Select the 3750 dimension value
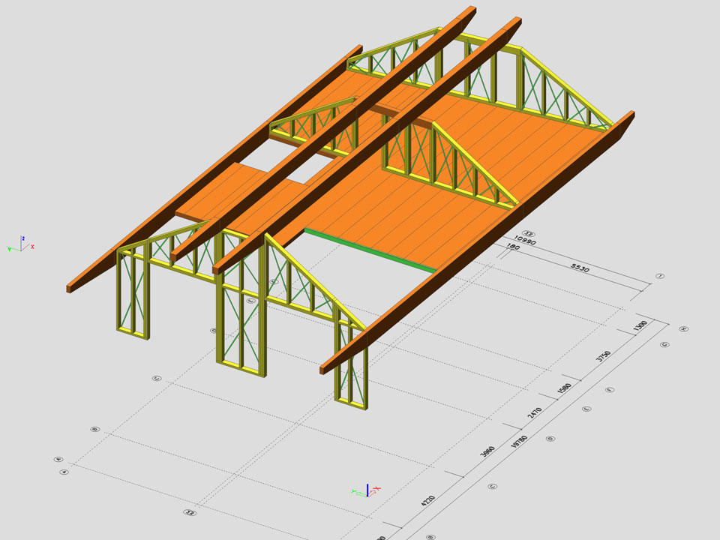The image size is (720, 540). pyautogui.click(x=604, y=356)
